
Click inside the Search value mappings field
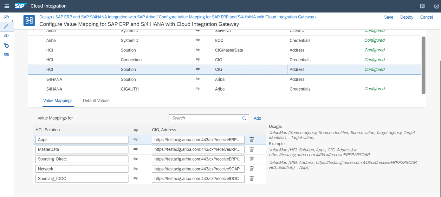point(206,118)
